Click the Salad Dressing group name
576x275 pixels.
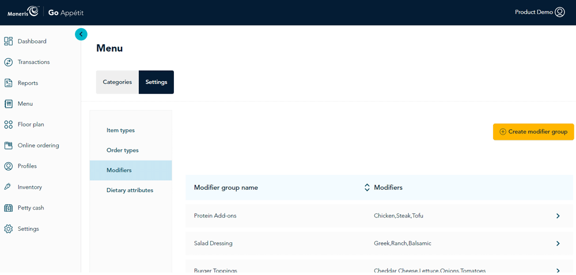tap(213, 243)
